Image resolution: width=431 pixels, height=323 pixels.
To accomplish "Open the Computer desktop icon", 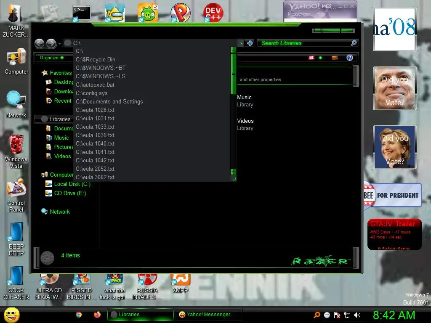I will click(16, 61).
